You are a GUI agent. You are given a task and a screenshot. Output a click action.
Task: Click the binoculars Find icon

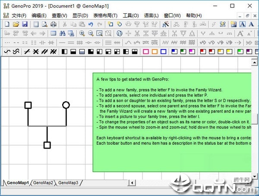[62, 34]
